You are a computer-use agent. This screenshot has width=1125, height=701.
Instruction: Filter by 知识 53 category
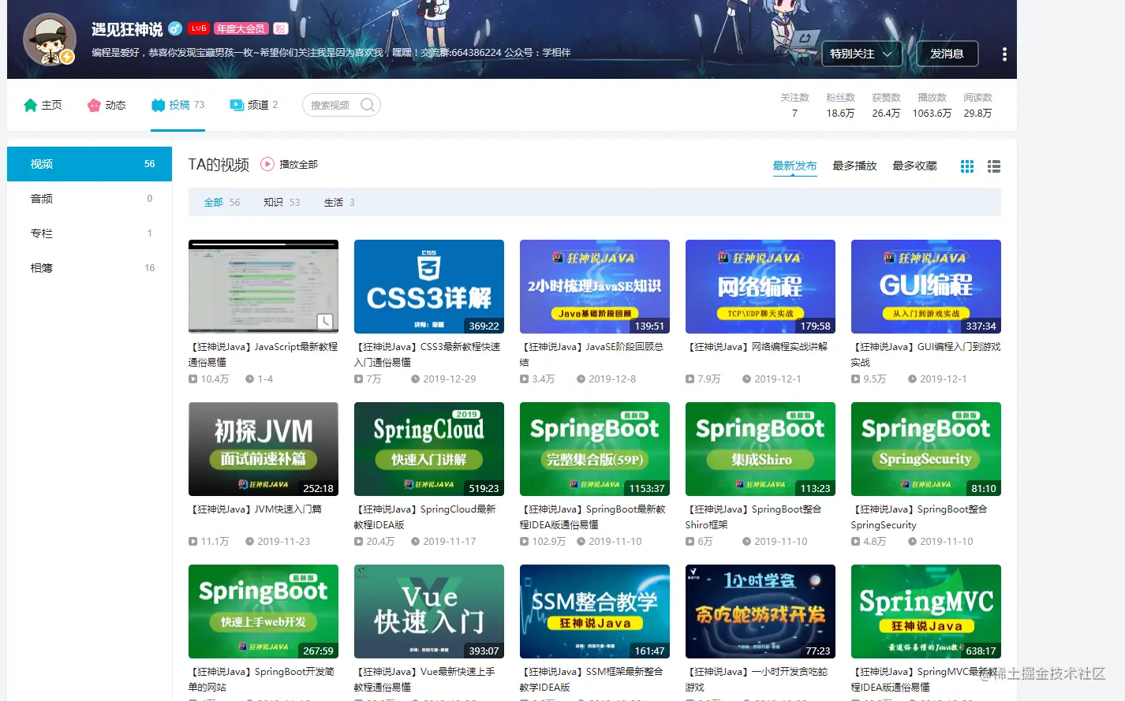(x=282, y=203)
